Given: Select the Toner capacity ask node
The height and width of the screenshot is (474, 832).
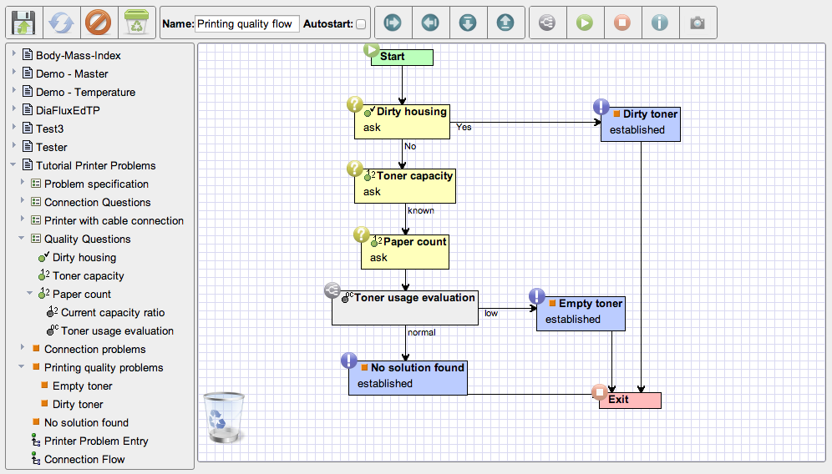Looking at the screenshot, I should coord(405,185).
